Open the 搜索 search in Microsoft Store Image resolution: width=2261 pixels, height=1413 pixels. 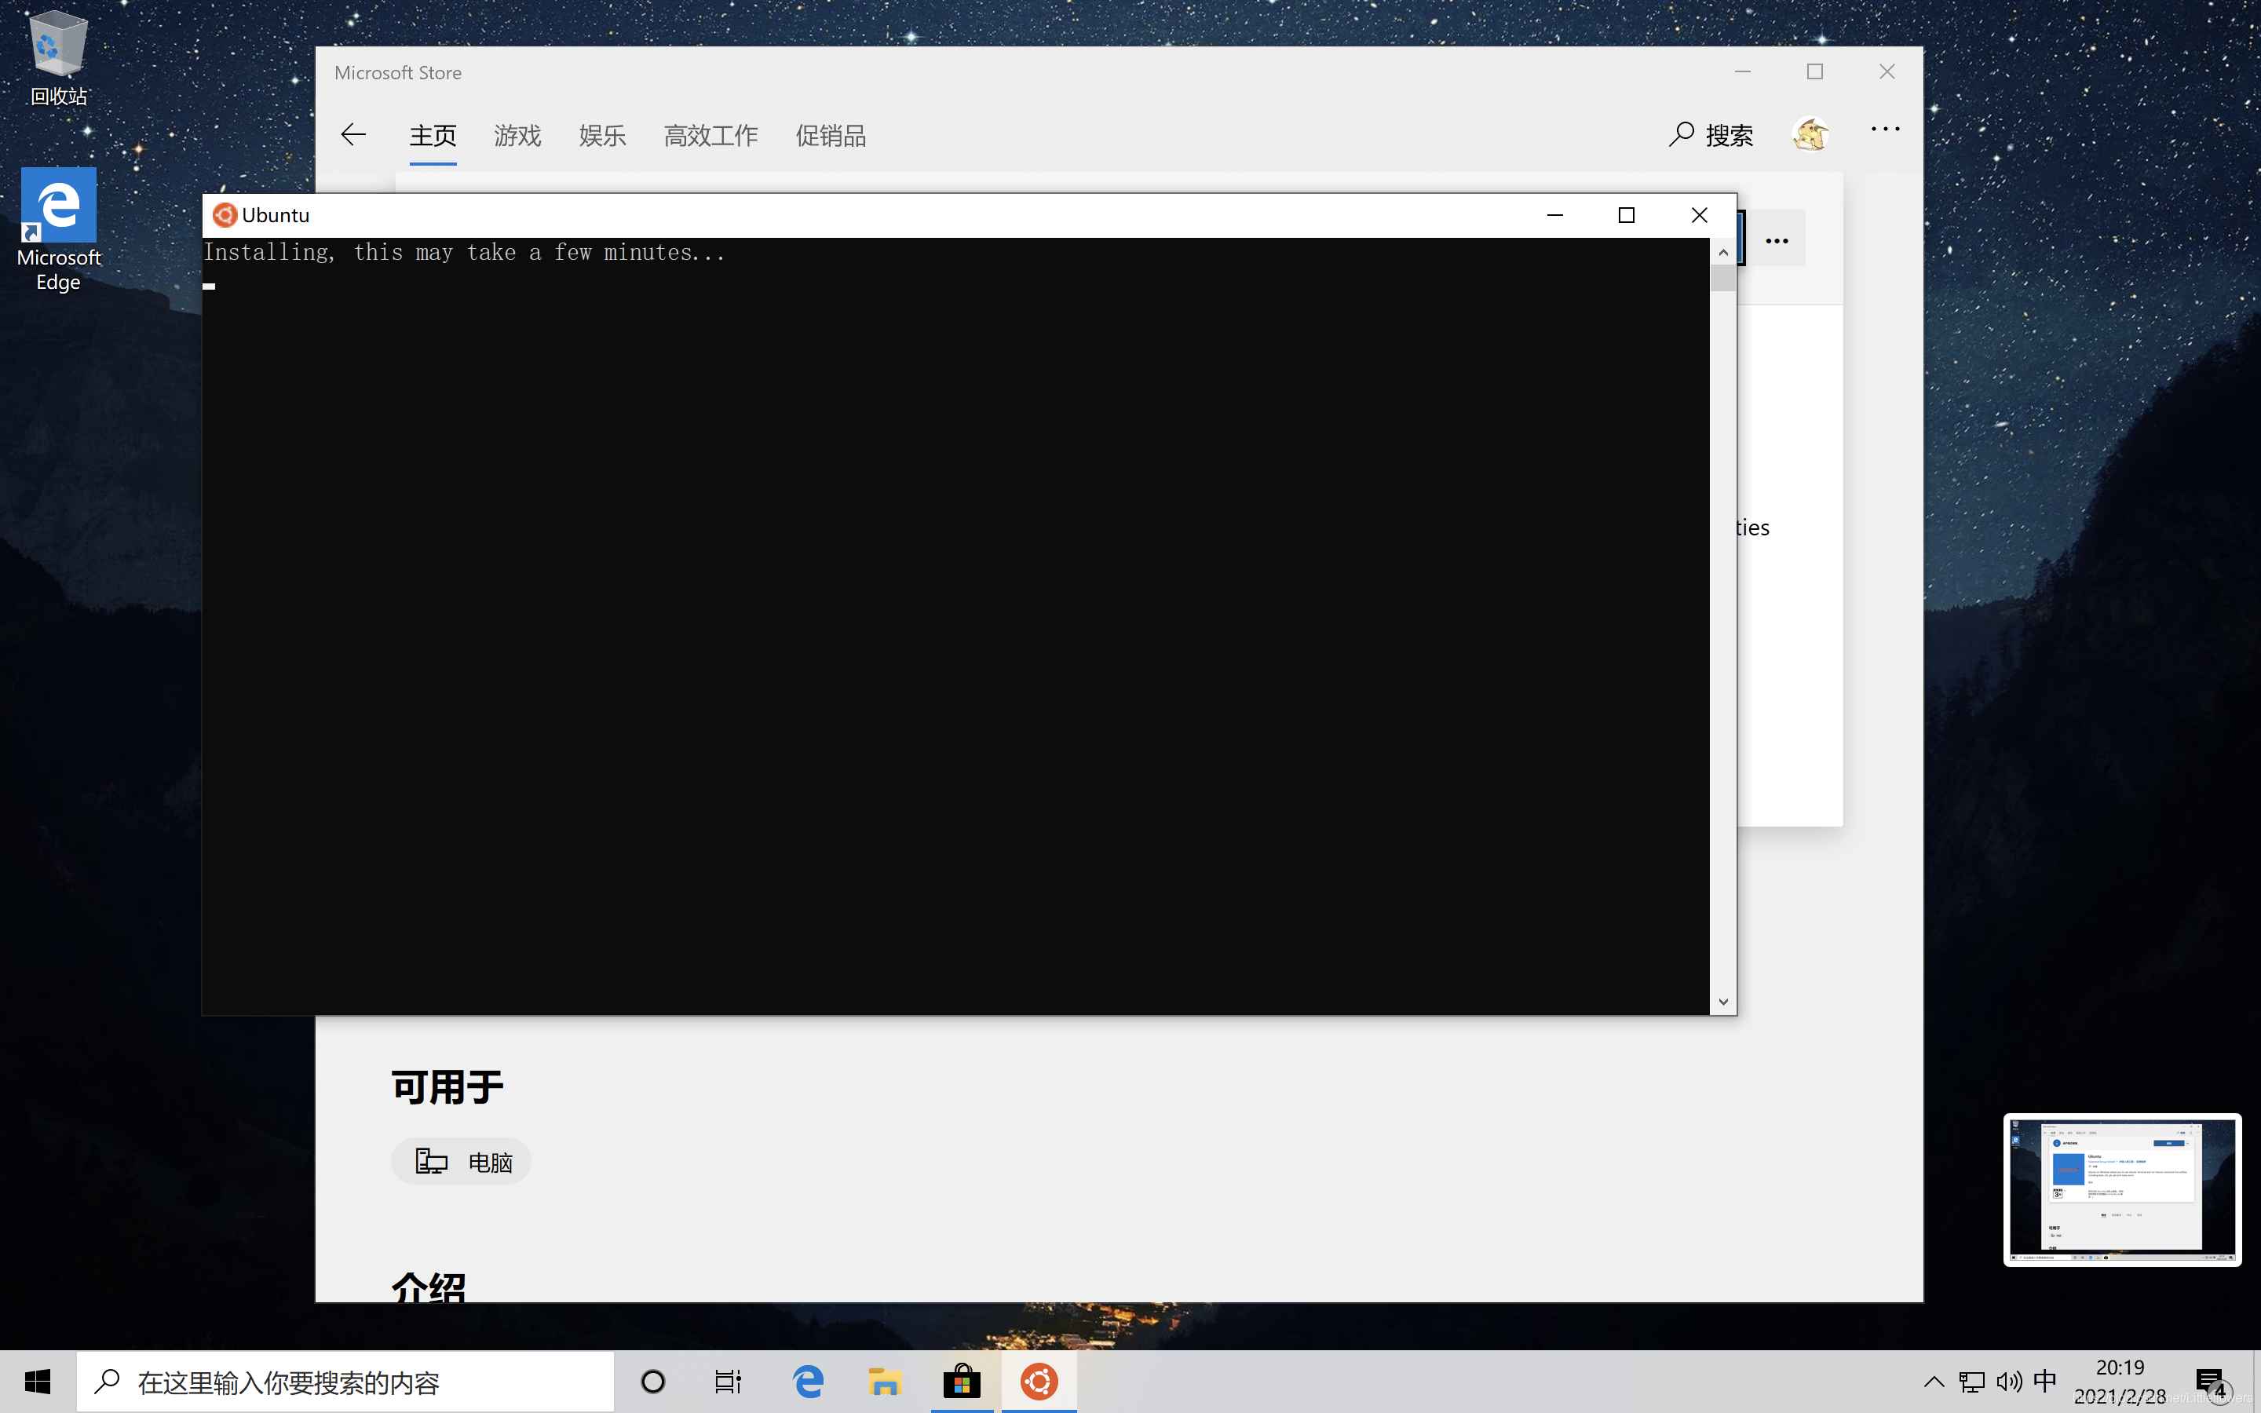(1711, 136)
